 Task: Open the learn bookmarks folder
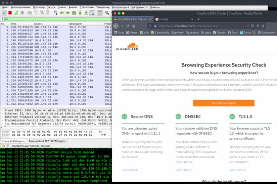(206, 33)
